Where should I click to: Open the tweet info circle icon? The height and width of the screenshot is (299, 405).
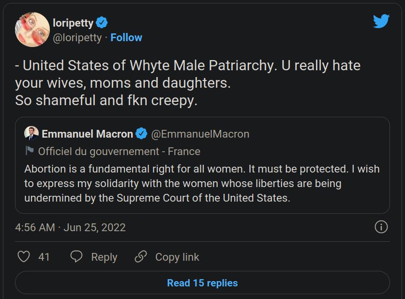pos(381,227)
